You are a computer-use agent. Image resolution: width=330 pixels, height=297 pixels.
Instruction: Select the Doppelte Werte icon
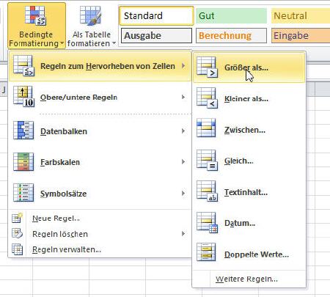pos(206,252)
